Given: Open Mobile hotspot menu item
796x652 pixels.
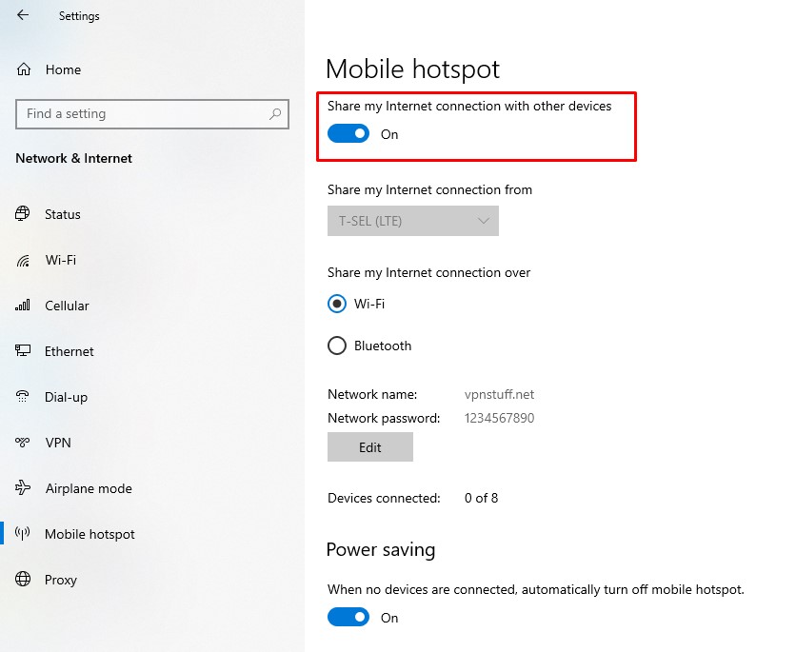Looking at the screenshot, I should click(90, 534).
